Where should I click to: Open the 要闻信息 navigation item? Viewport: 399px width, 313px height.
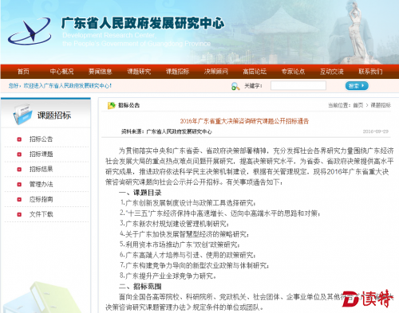coord(101,72)
